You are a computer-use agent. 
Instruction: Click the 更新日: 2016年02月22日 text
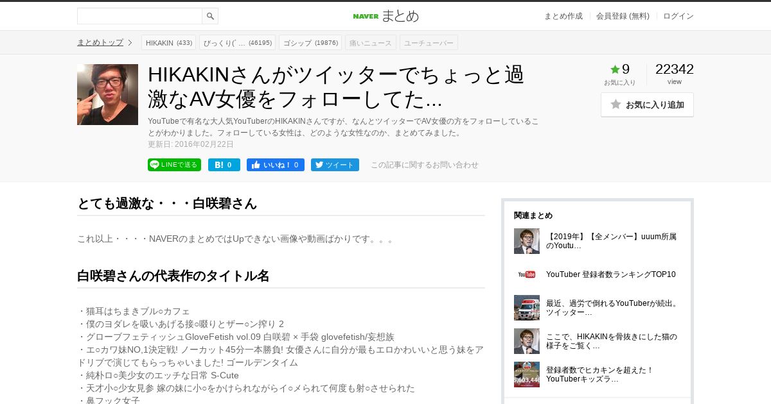coord(191,144)
